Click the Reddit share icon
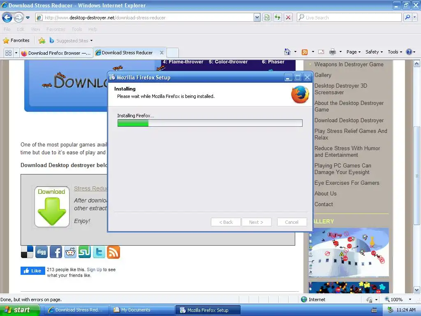The height and width of the screenshot is (316, 421). (70, 252)
